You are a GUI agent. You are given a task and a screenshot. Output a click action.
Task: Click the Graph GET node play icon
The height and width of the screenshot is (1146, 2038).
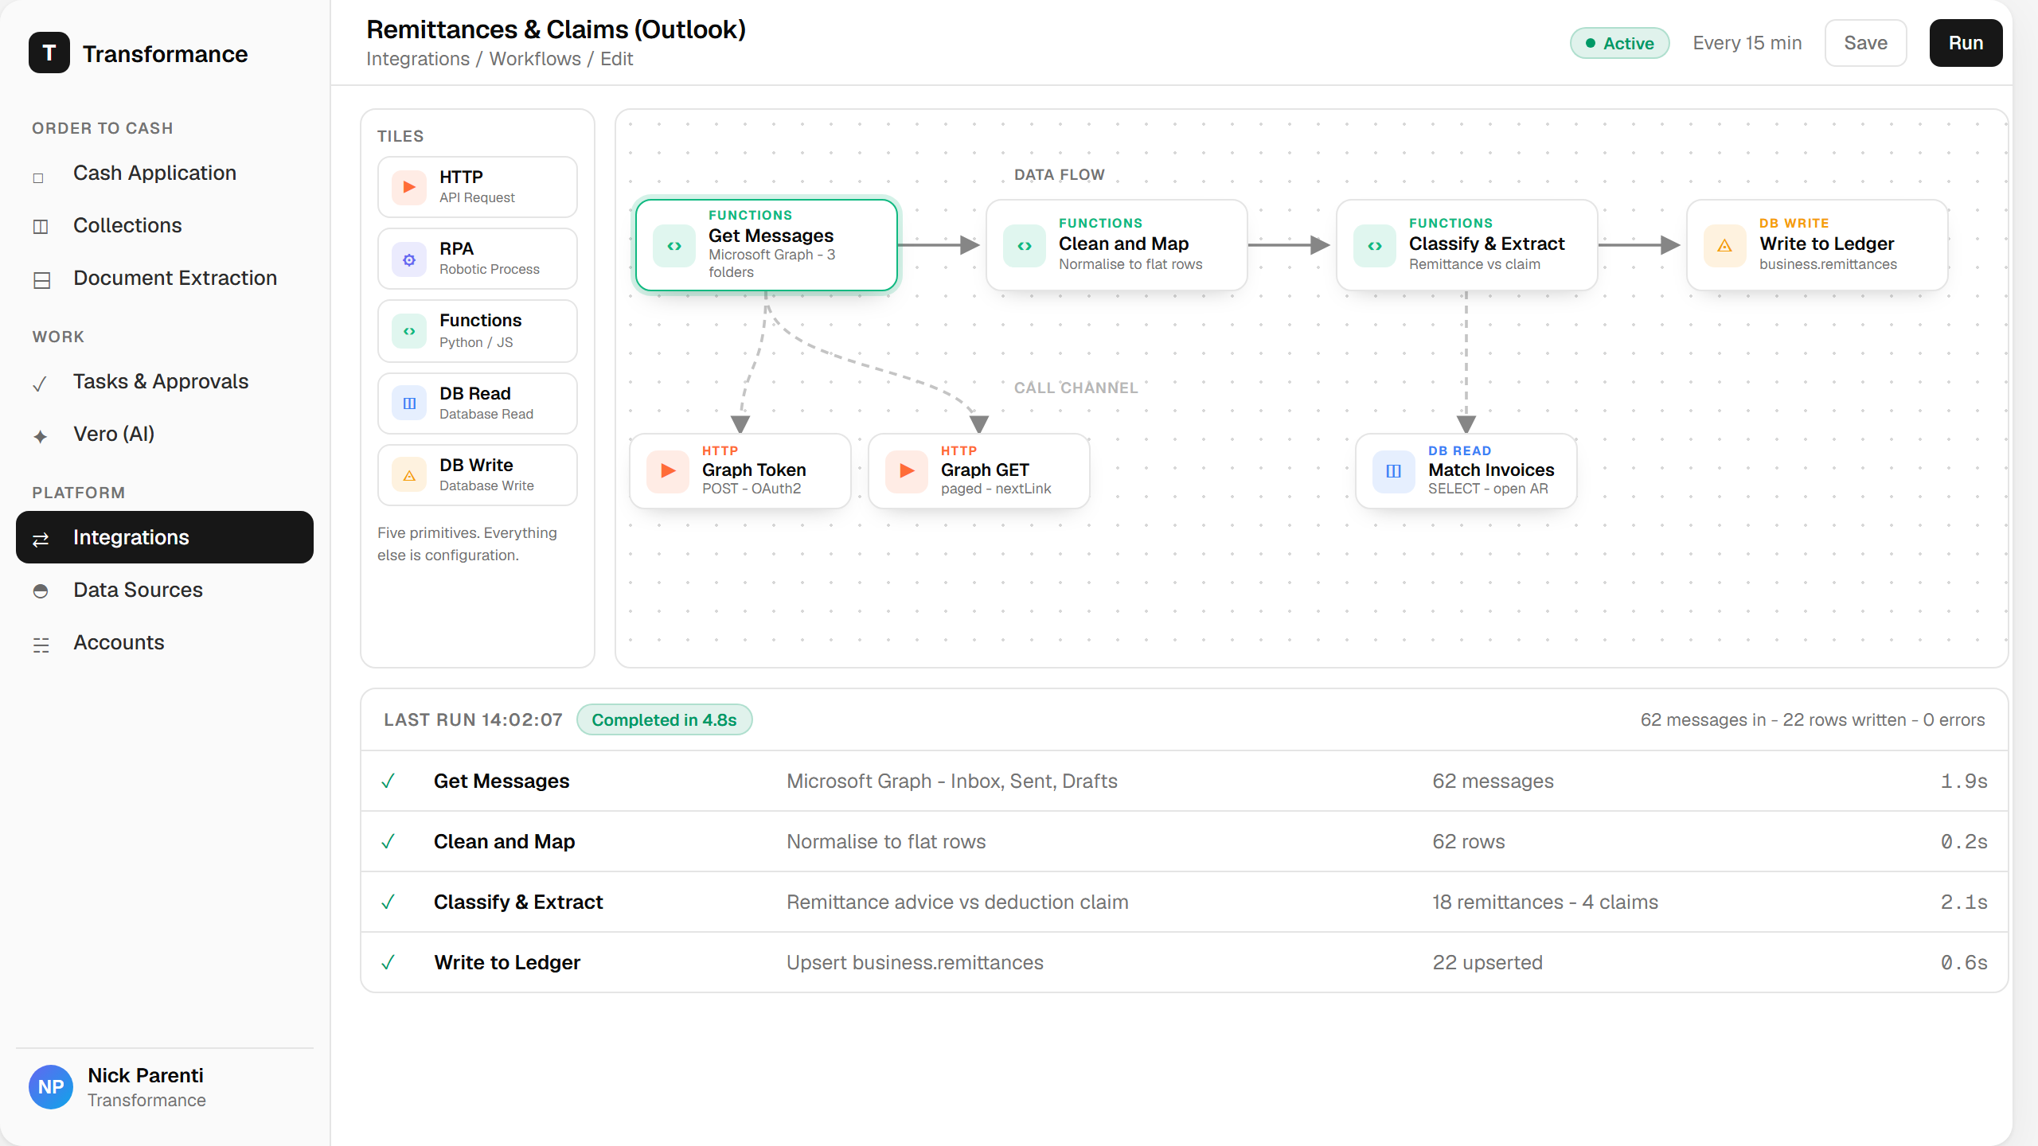click(907, 471)
